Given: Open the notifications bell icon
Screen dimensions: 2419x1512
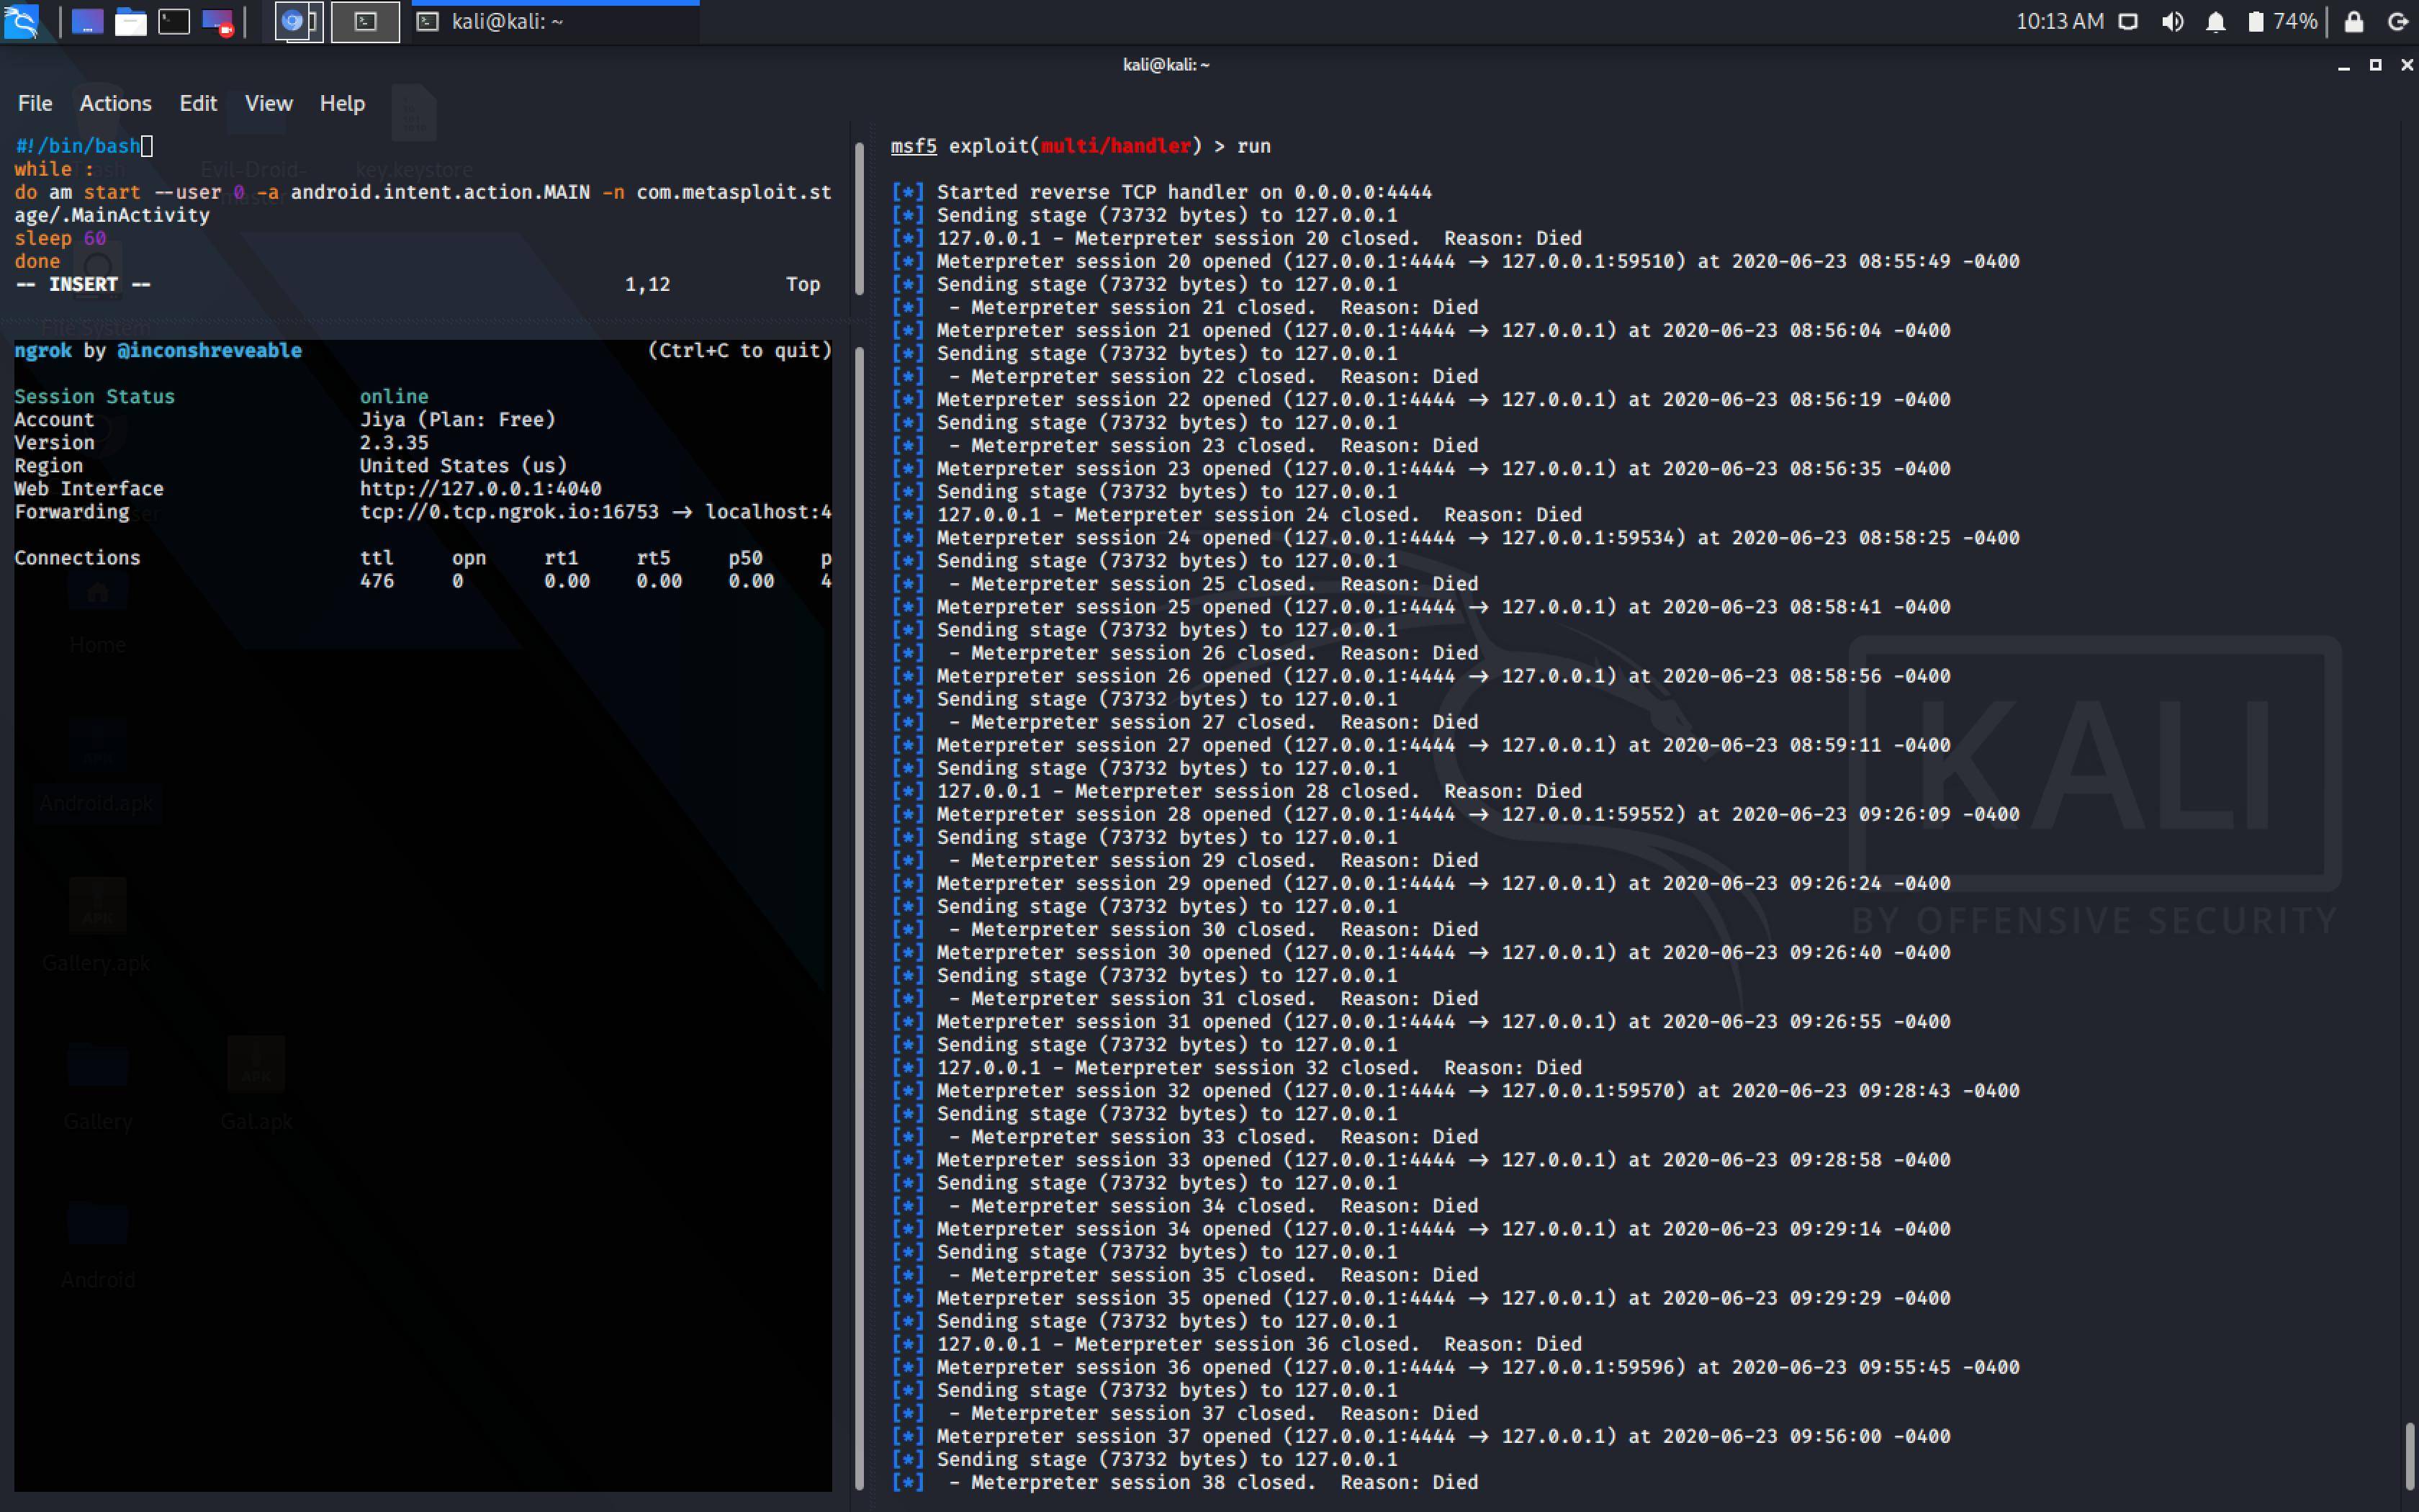Looking at the screenshot, I should point(2215,21).
